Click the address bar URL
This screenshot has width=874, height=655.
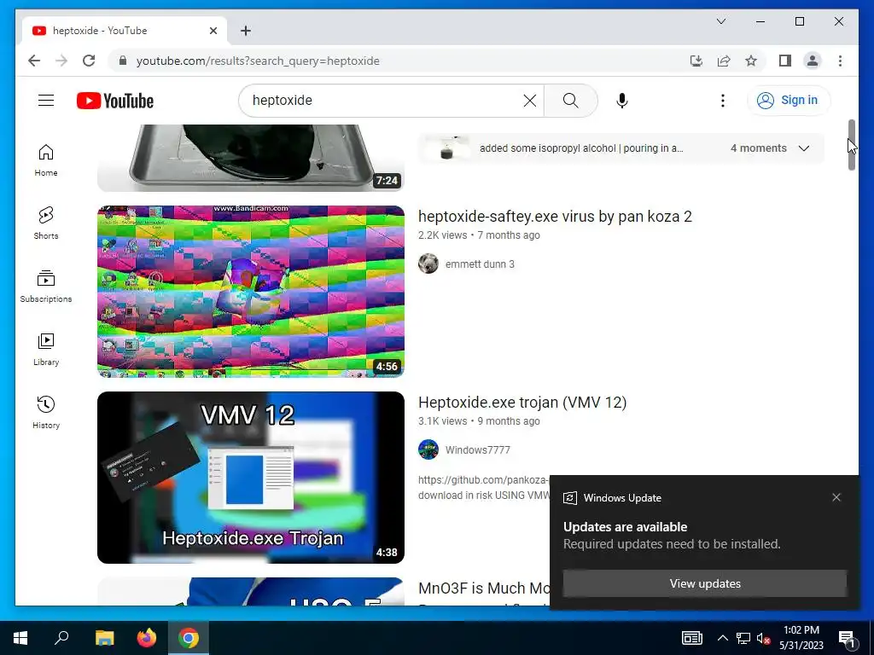click(x=258, y=61)
